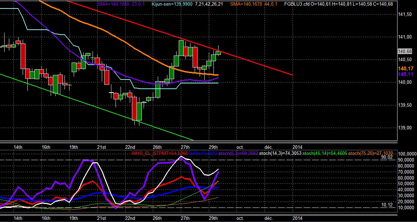Click the 22nd date under the price chart

[x=130, y=147]
